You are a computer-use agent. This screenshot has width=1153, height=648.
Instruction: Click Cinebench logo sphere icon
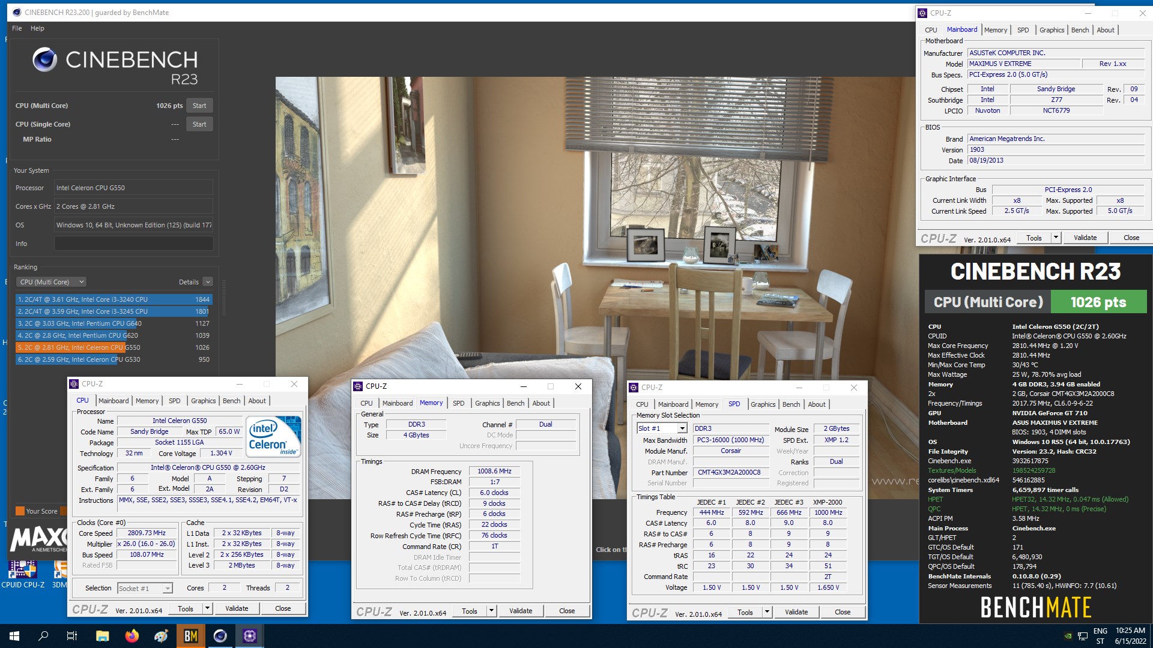44,59
